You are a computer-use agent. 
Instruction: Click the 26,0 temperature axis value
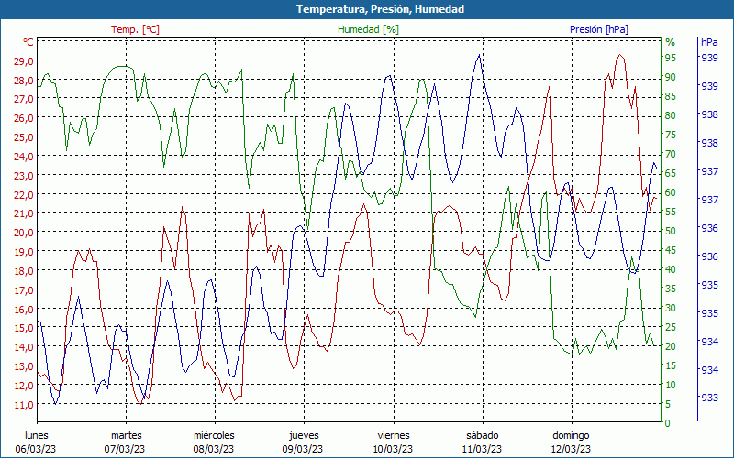[x=25, y=118]
